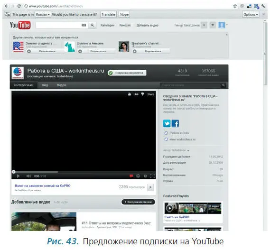Viewport: 270px width, 250px height.
Task: Subscribe to Шоппинг в Америке channel
Action: (97, 51)
